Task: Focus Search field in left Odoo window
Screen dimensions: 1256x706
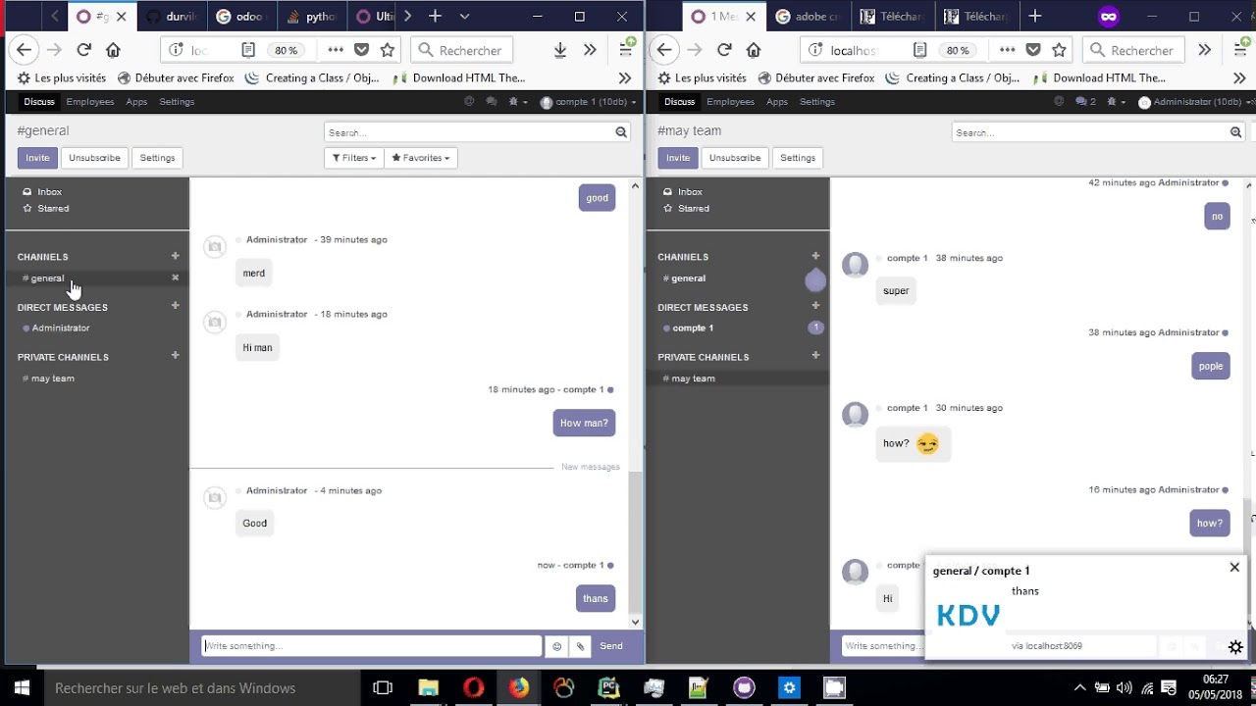Action: click(x=470, y=132)
